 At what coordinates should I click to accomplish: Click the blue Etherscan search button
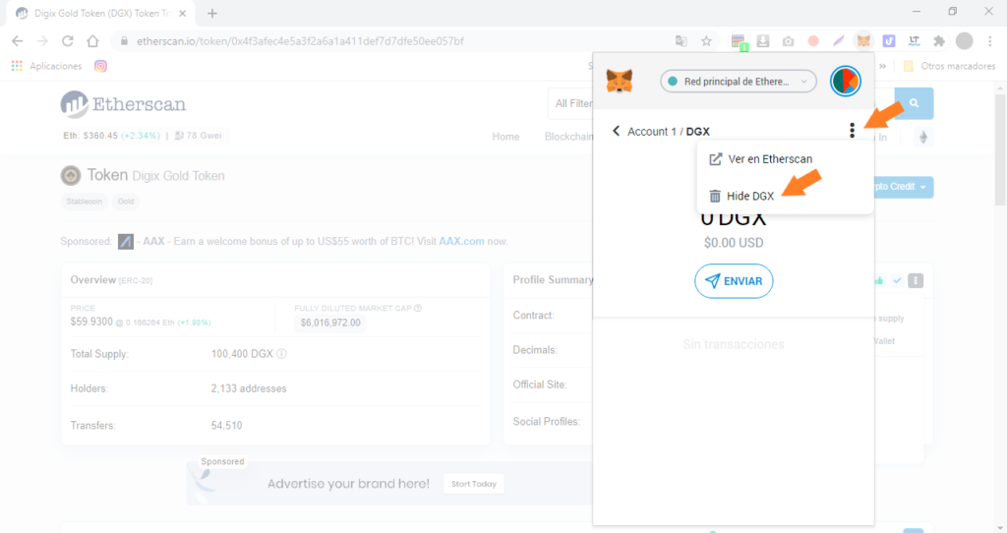click(x=914, y=103)
